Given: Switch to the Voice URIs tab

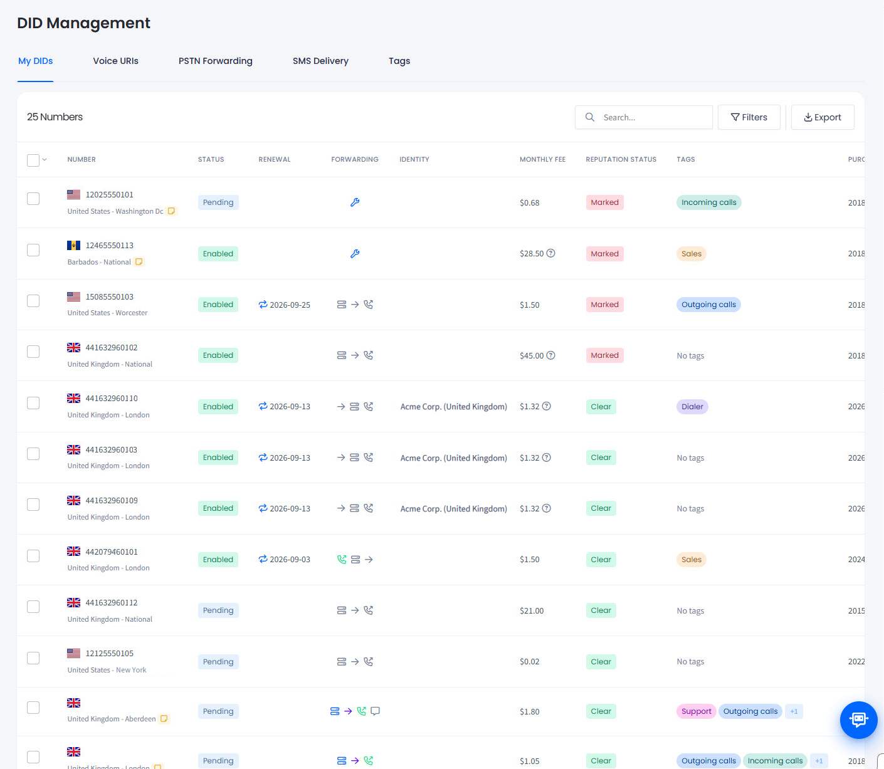Looking at the screenshot, I should [x=115, y=61].
